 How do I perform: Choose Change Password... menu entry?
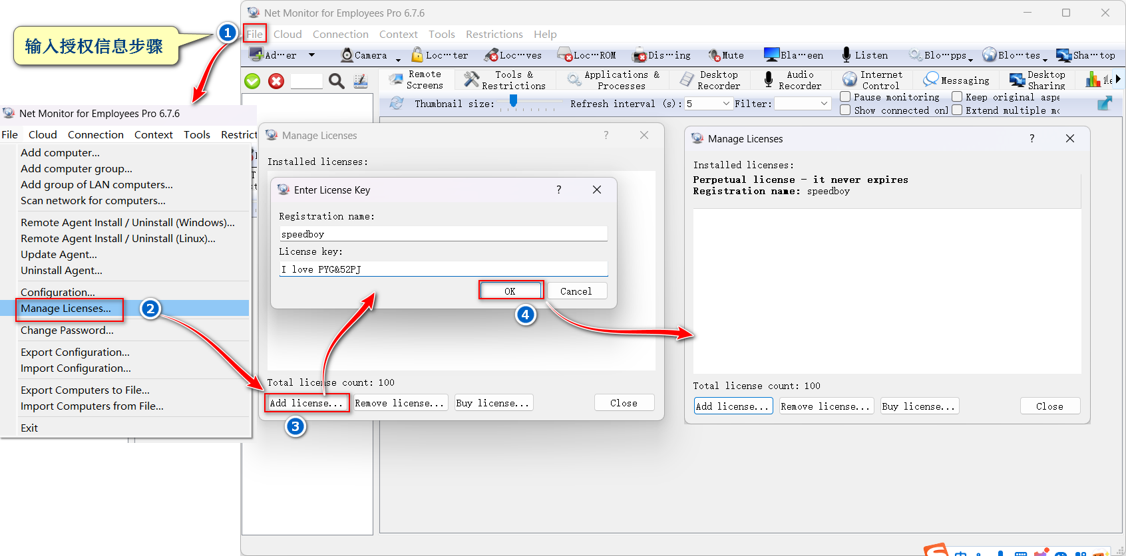tap(67, 330)
